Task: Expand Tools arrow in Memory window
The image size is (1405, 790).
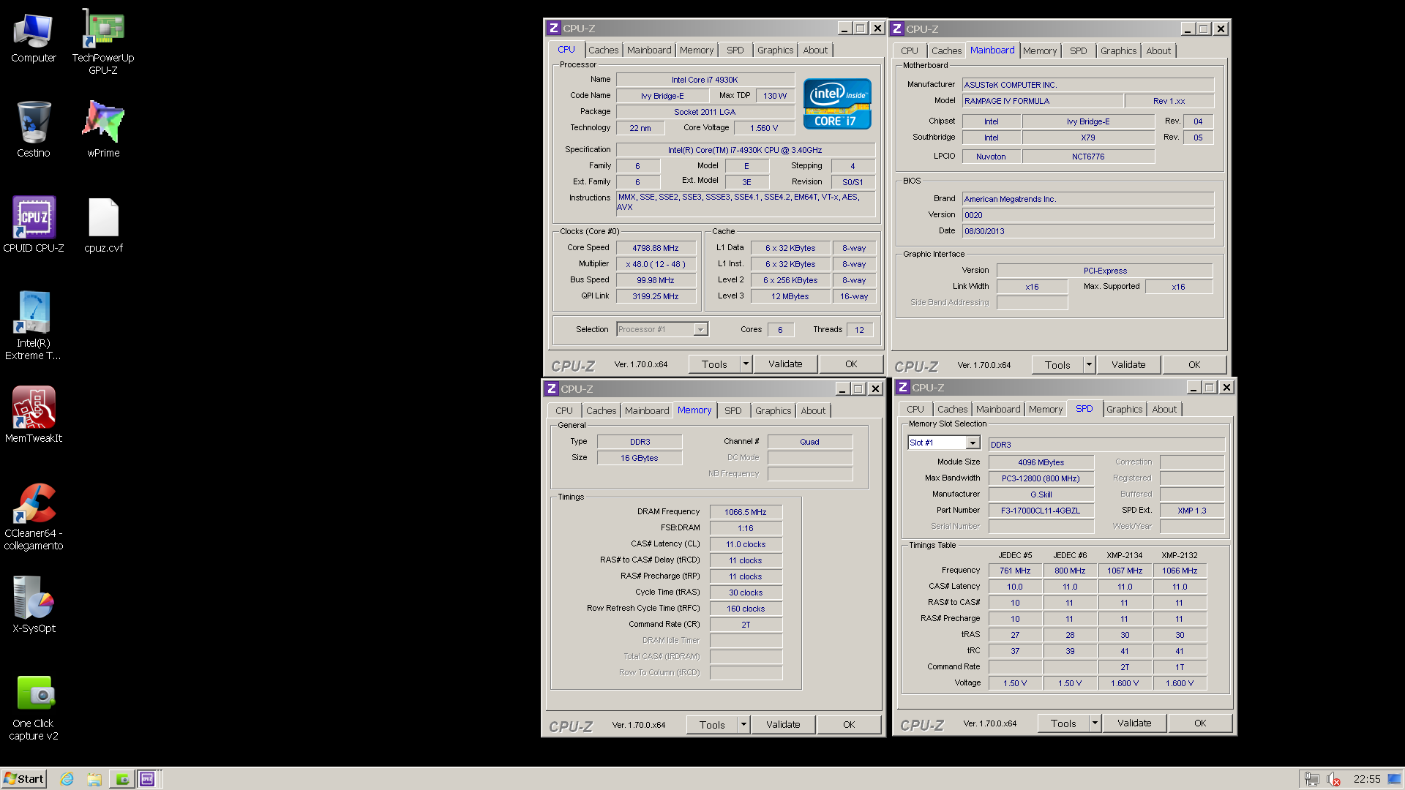Action: pos(743,724)
